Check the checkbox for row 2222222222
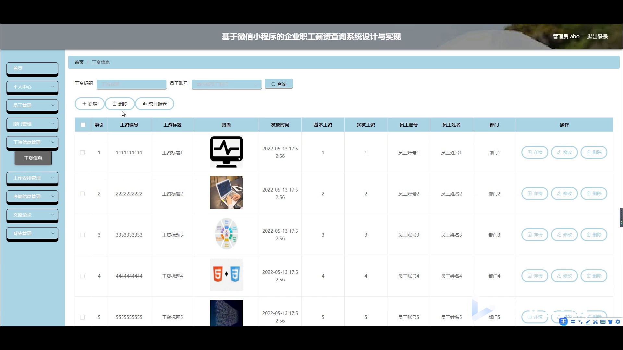This screenshot has width=623, height=350. (x=82, y=194)
